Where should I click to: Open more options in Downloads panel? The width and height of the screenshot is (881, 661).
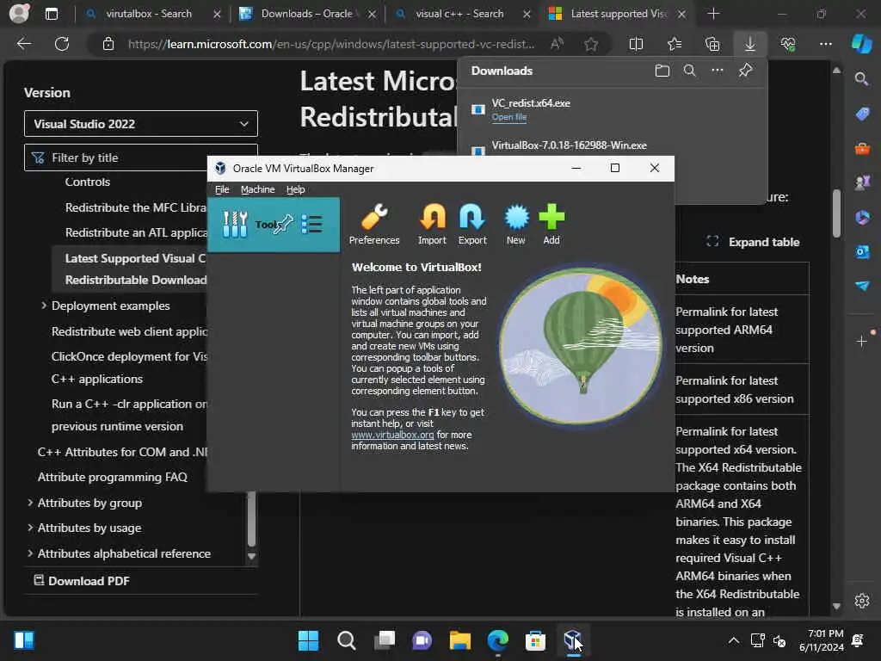tap(718, 71)
